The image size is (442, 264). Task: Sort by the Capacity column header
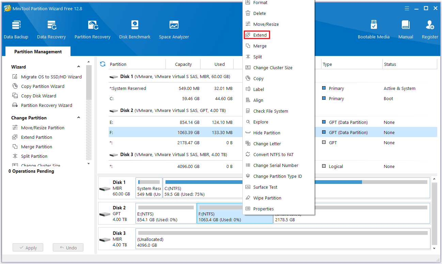(x=183, y=64)
